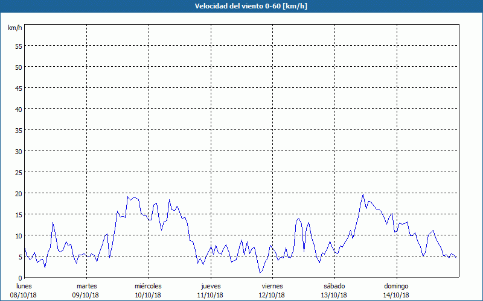
Task: Click the '10/10/18' date label
Action: tap(148, 295)
